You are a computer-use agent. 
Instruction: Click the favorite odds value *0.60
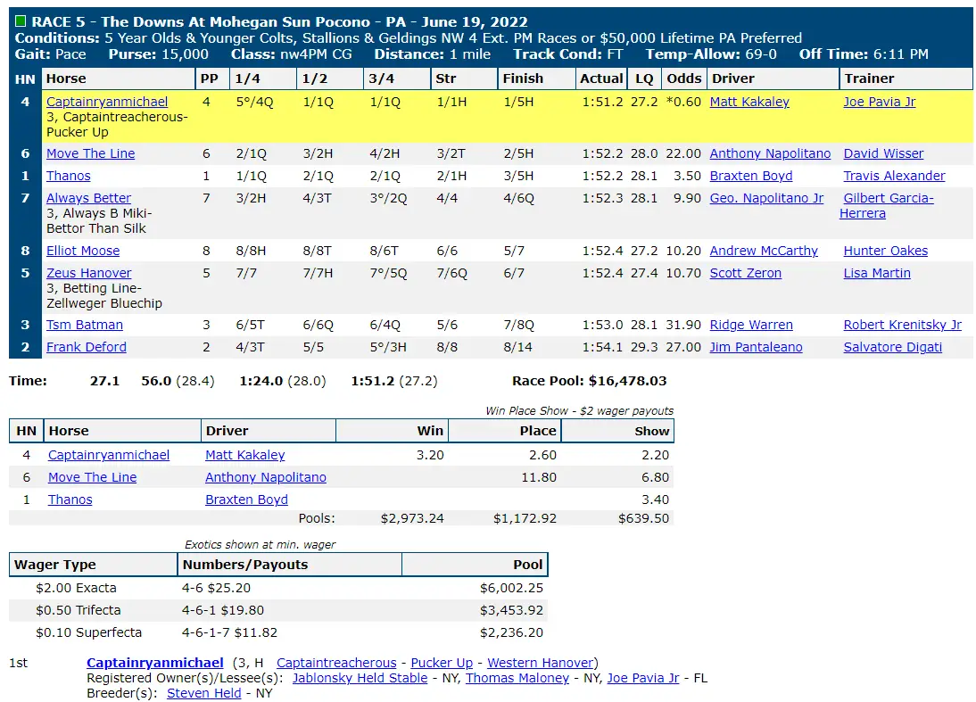coord(683,102)
